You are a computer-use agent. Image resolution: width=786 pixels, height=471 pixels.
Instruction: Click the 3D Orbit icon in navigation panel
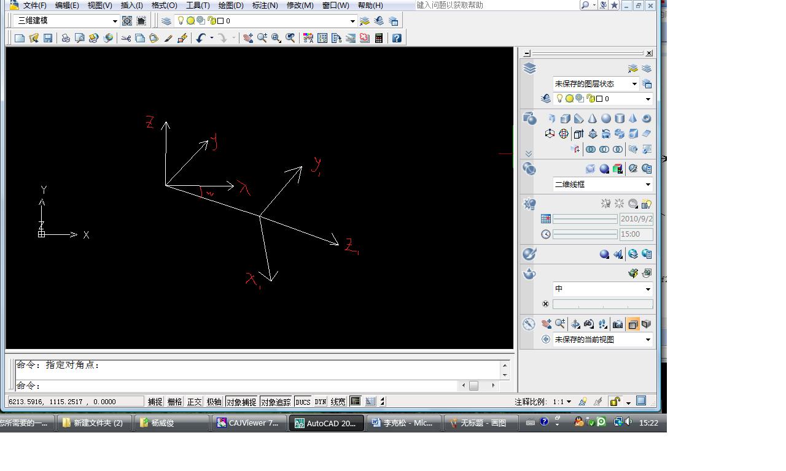575,324
